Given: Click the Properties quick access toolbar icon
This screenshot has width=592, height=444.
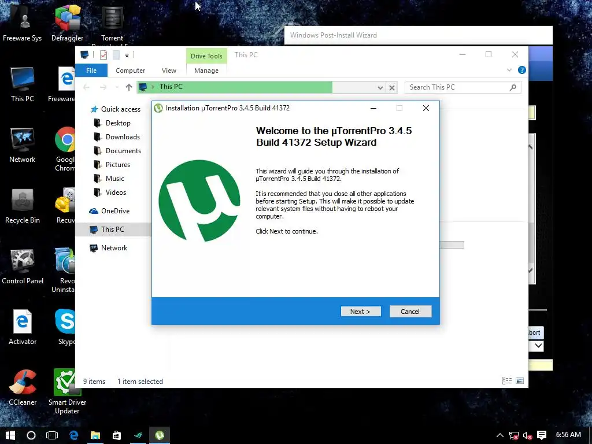Looking at the screenshot, I should (103, 55).
